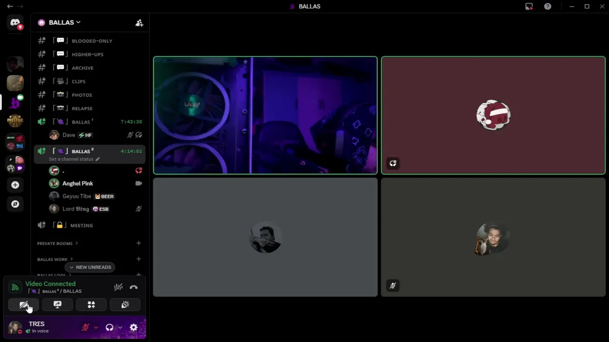Open headphone output options chevron
The width and height of the screenshot is (609, 342).
click(120, 327)
